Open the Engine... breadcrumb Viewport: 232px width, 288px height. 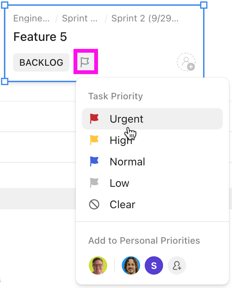click(x=31, y=18)
